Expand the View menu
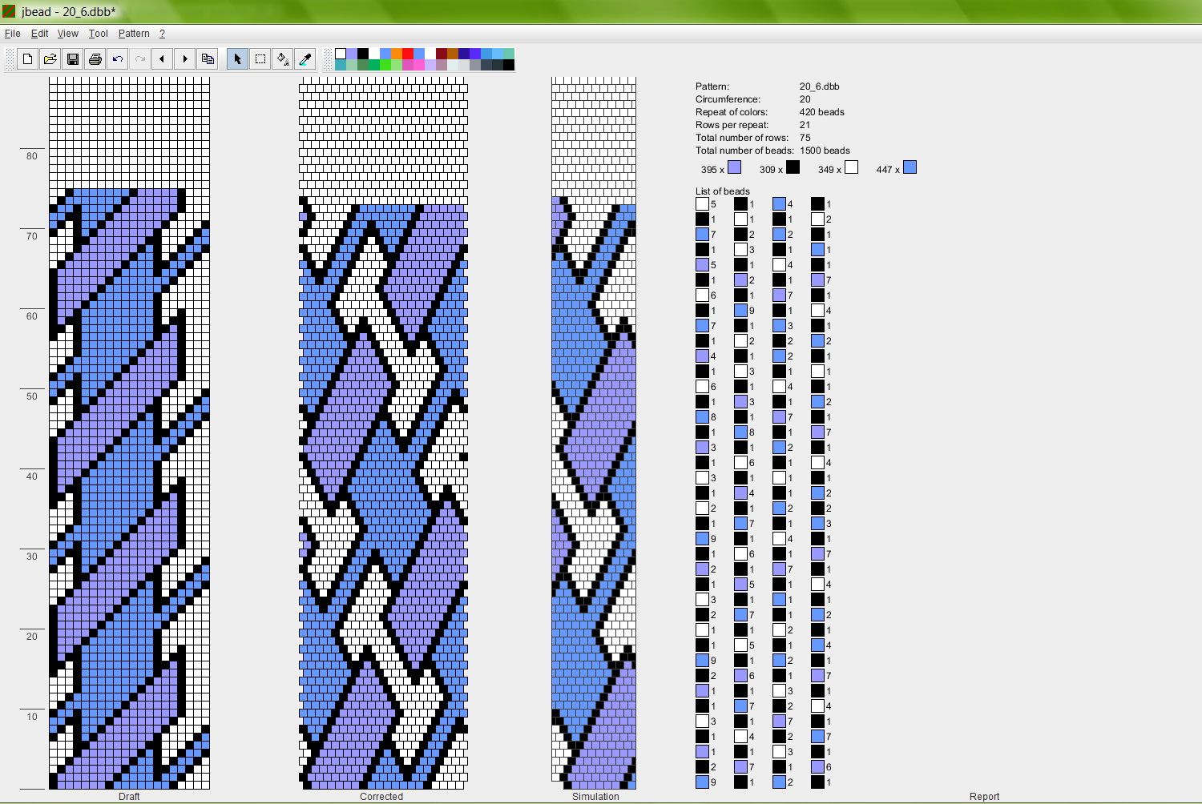Screen dimensions: 1202x804 pos(67,34)
